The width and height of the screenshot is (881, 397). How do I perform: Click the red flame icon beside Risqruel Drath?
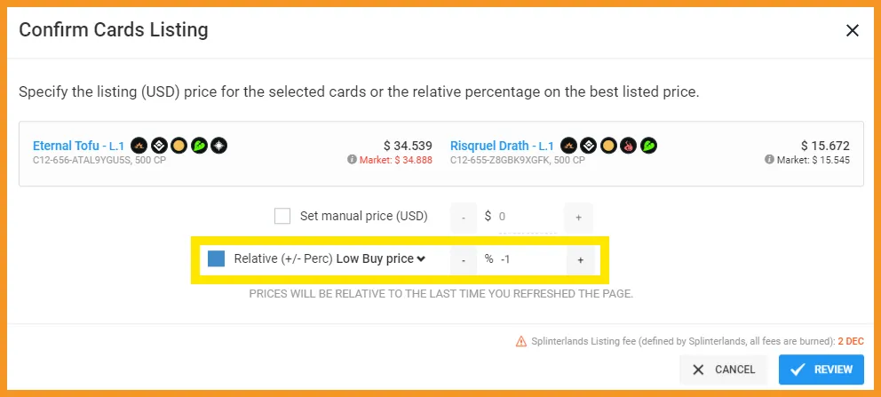point(629,146)
